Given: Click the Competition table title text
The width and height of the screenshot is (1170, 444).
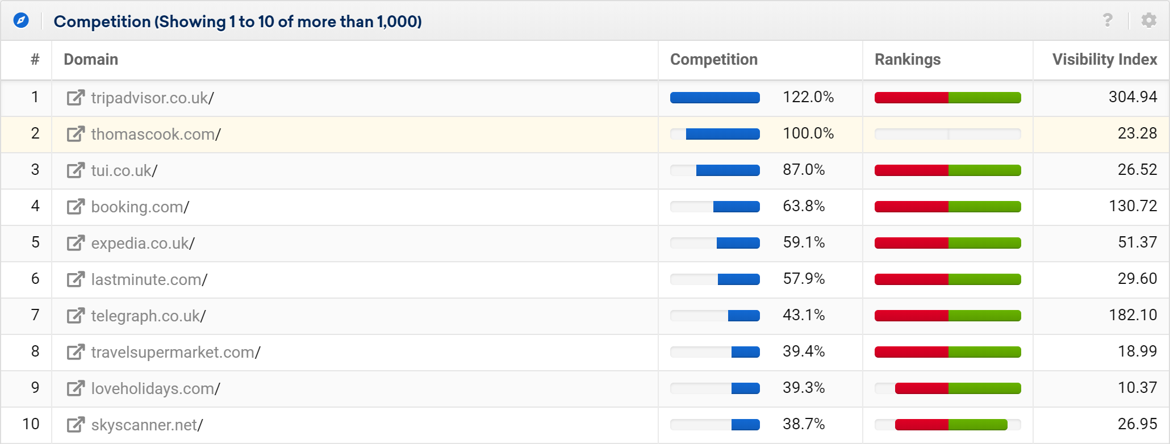Looking at the screenshot, I should tap(237, 22).
